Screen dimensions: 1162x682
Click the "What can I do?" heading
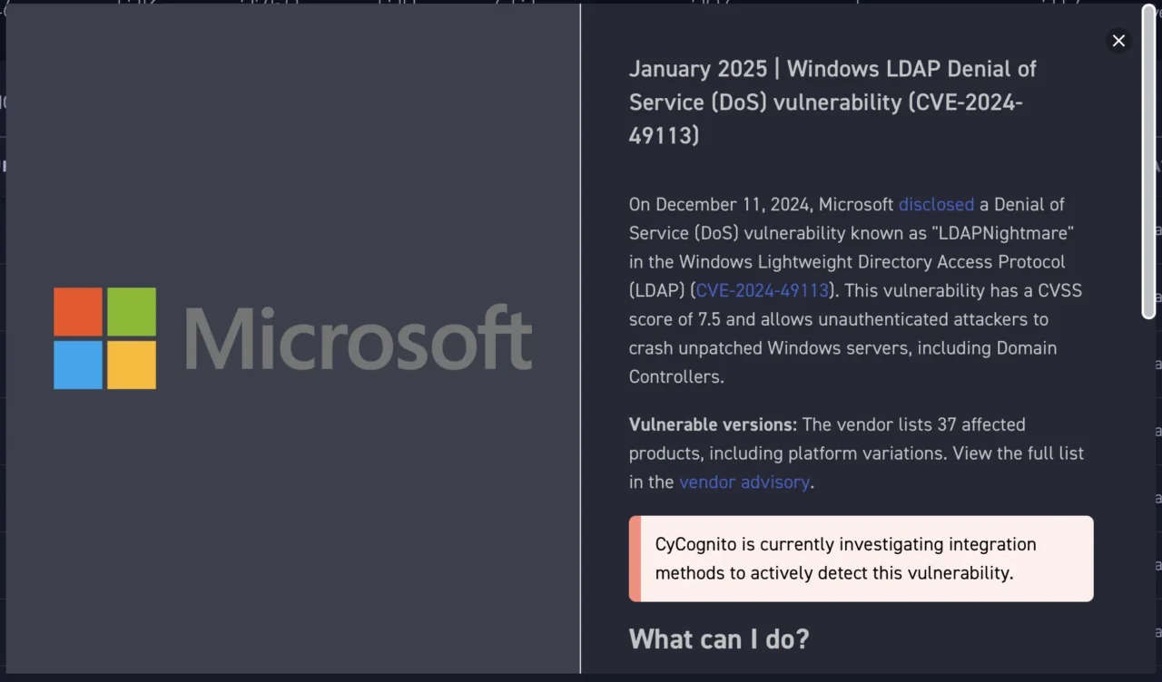pos(719,638)
